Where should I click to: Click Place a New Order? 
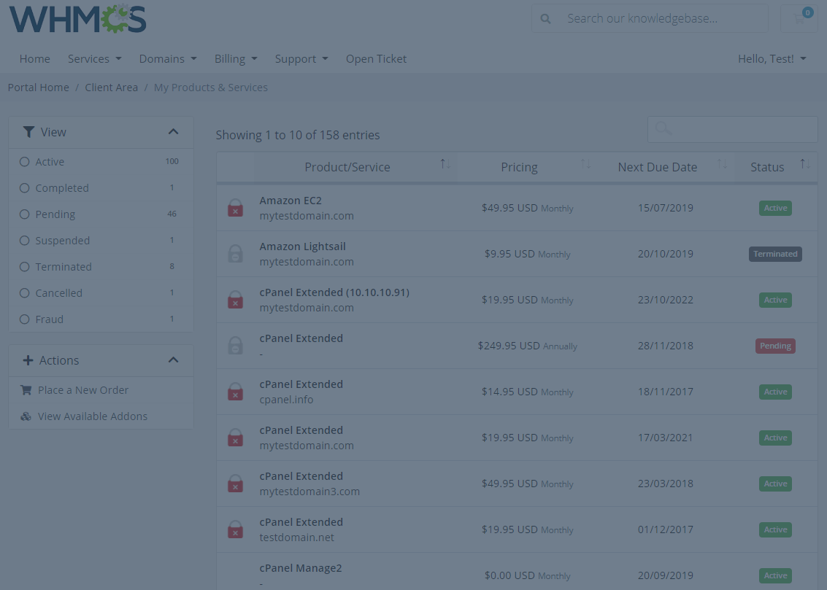82,389
